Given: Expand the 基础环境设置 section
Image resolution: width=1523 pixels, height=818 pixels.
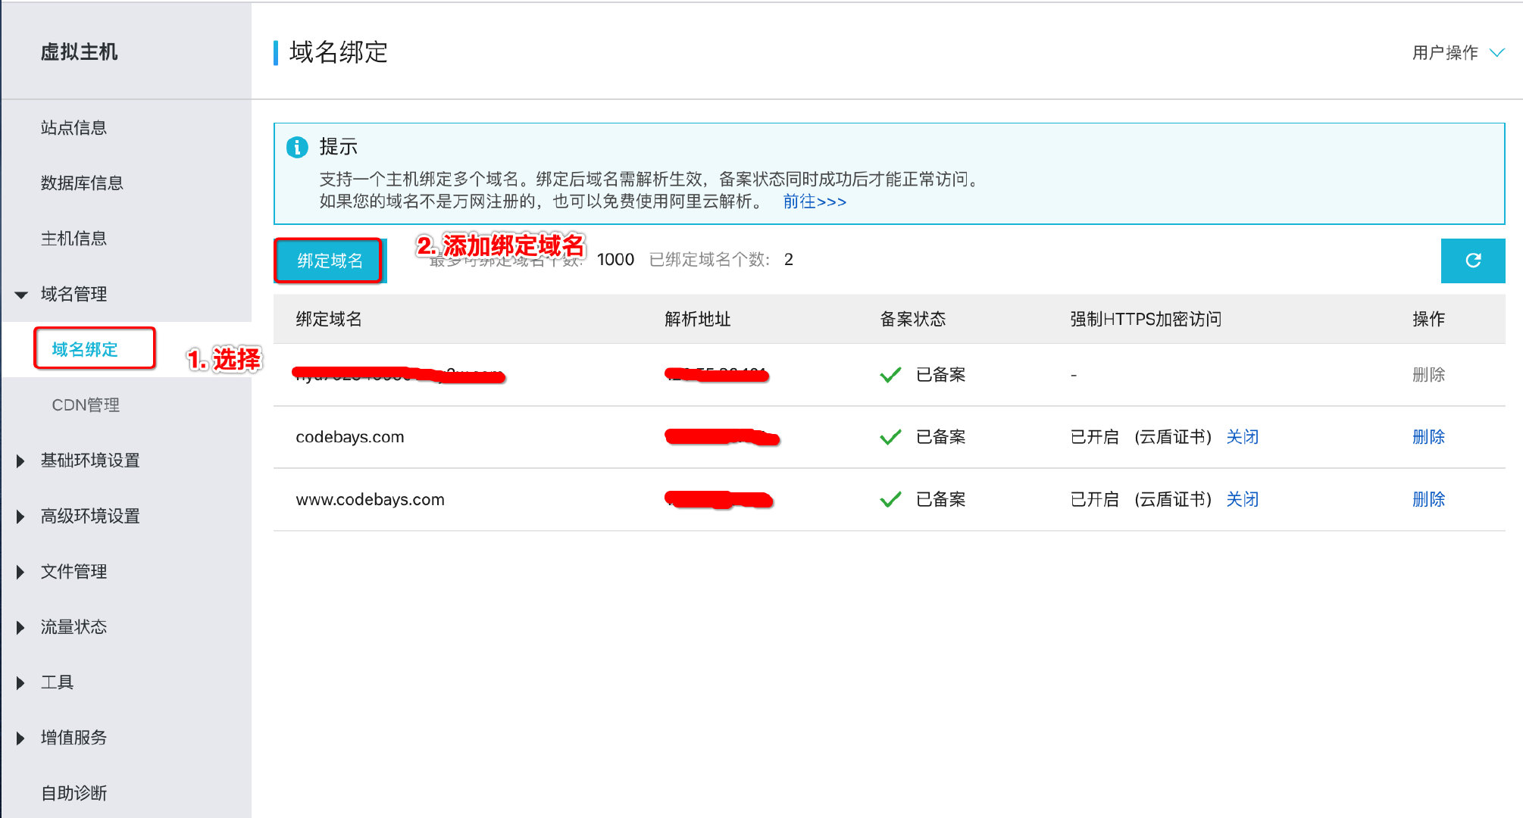Looking at the screenshot, I should click(90, 461).
